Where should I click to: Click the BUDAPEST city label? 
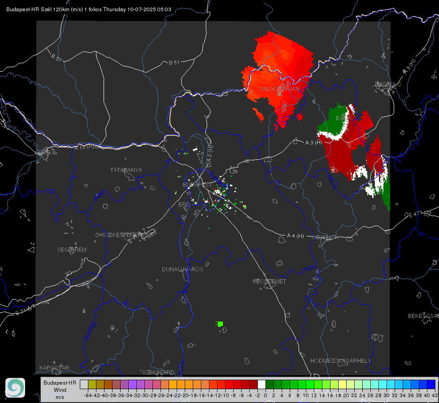(198, 185)
